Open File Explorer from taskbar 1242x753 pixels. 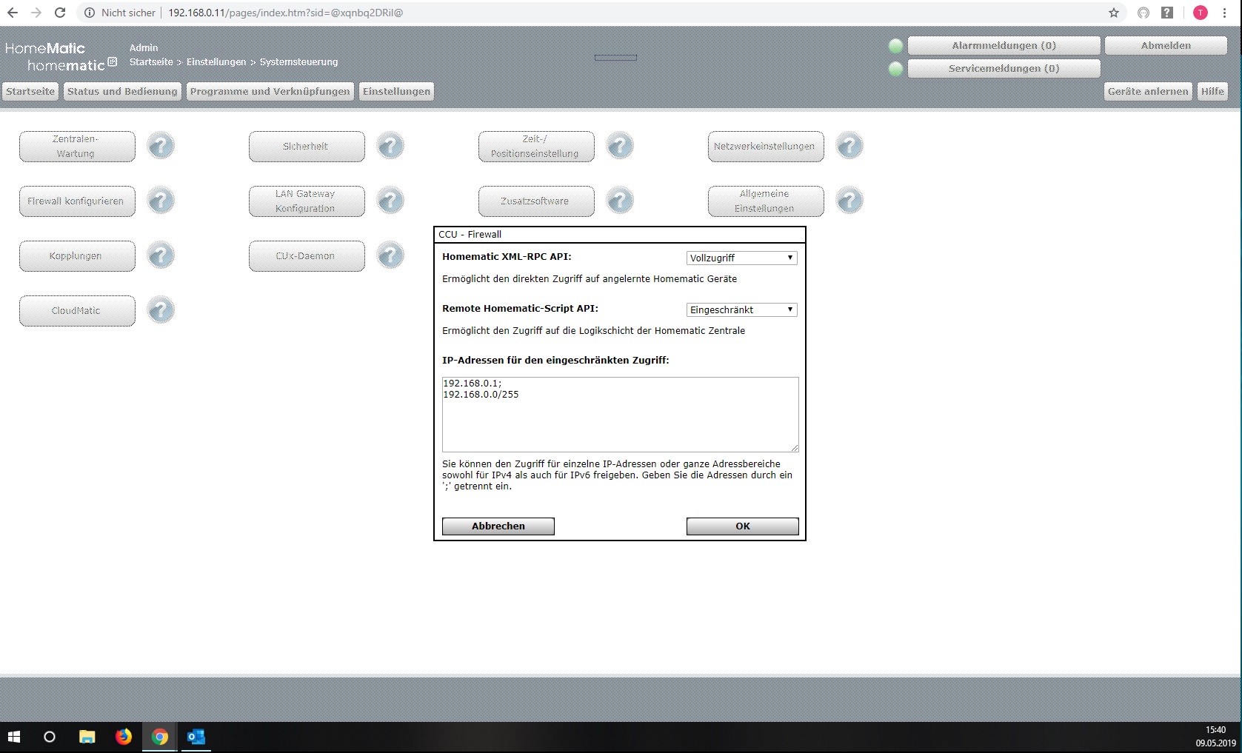87,737
